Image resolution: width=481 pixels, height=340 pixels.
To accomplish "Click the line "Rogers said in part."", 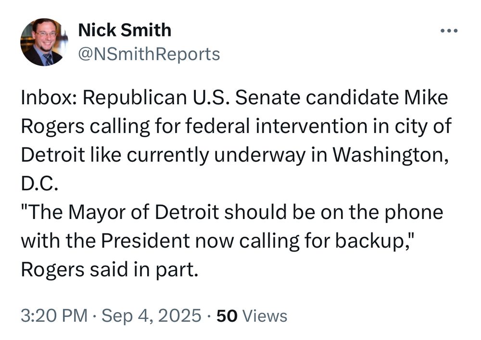I will [x=109, y=269].
